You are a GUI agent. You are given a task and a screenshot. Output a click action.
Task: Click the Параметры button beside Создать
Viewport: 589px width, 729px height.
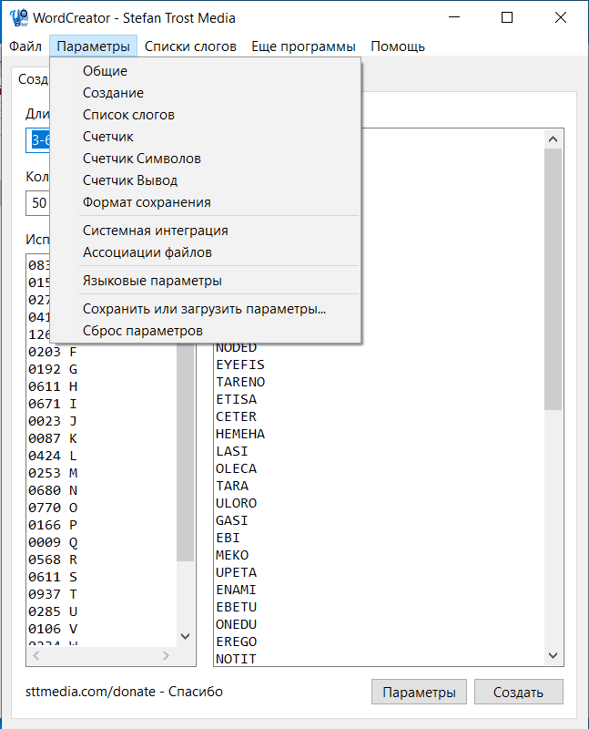coord(419,692)
